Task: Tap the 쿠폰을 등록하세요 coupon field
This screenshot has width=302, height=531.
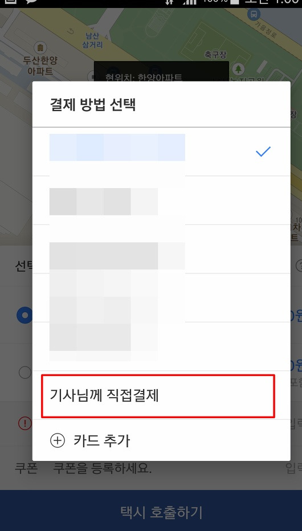Action: (103, 468)
